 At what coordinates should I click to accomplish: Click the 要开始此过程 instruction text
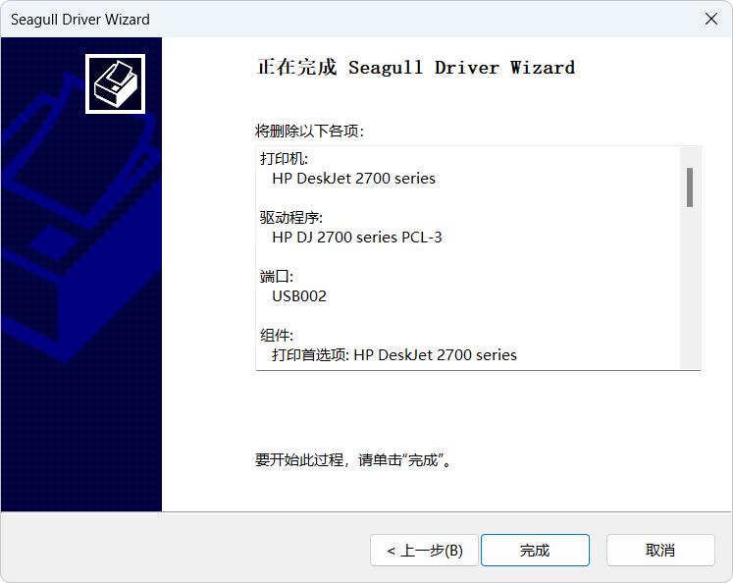coord(353,460)
